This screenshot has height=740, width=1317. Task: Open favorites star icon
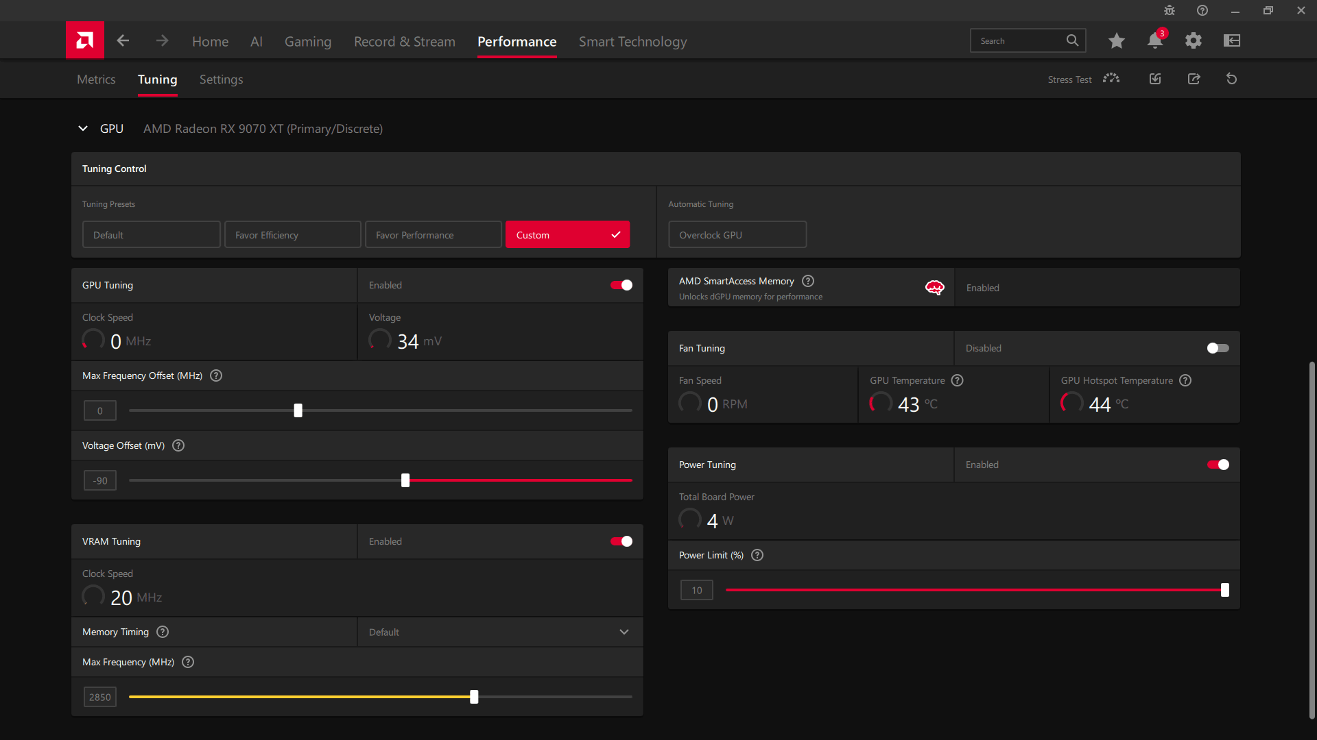click(1116, 41)
